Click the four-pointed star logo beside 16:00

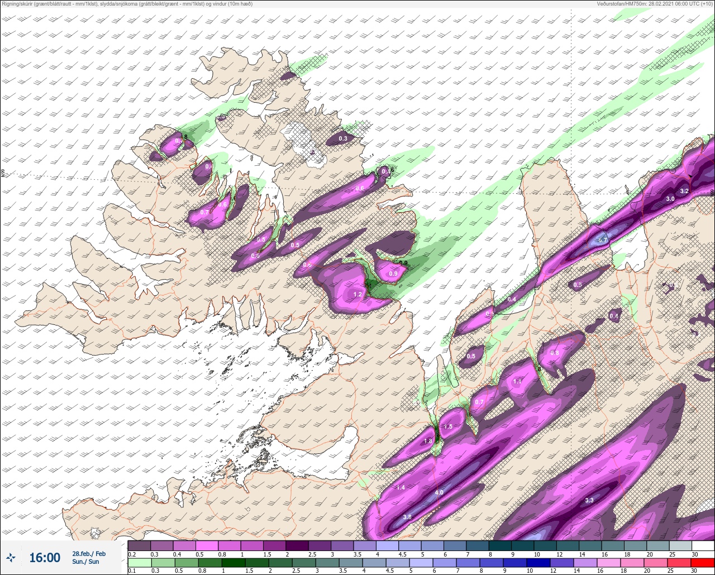click(11, 557)
